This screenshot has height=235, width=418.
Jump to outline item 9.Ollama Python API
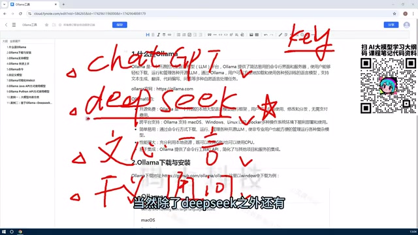click(x=28, y=91)
